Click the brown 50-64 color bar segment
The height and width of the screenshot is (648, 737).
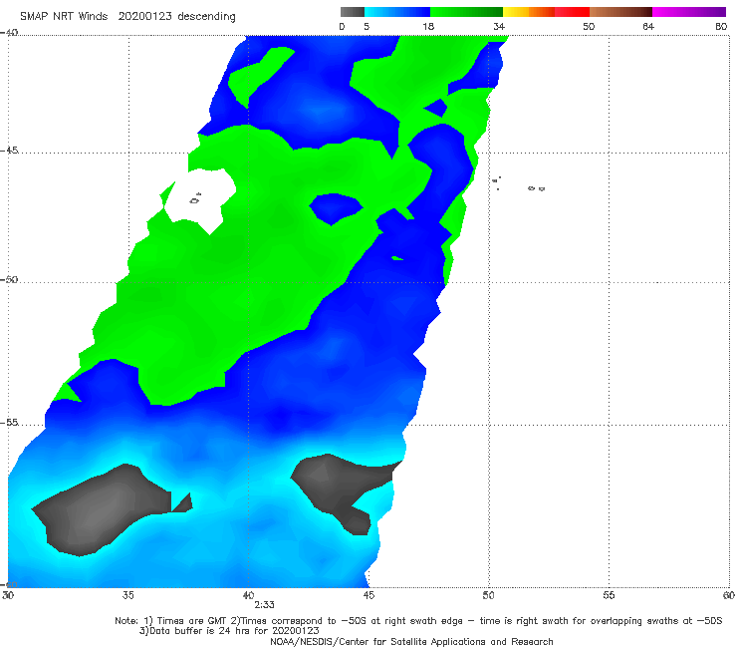620,12
